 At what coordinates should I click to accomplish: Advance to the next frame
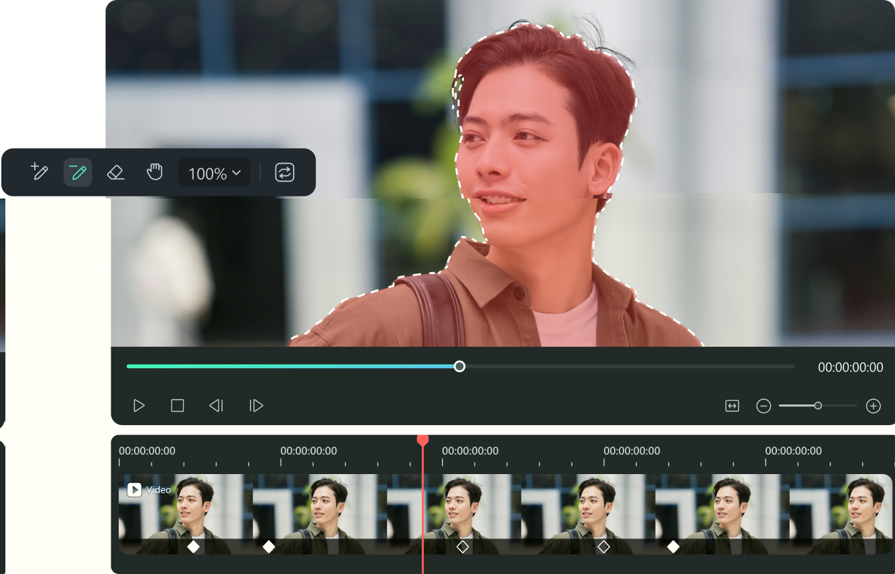[256, 406]
